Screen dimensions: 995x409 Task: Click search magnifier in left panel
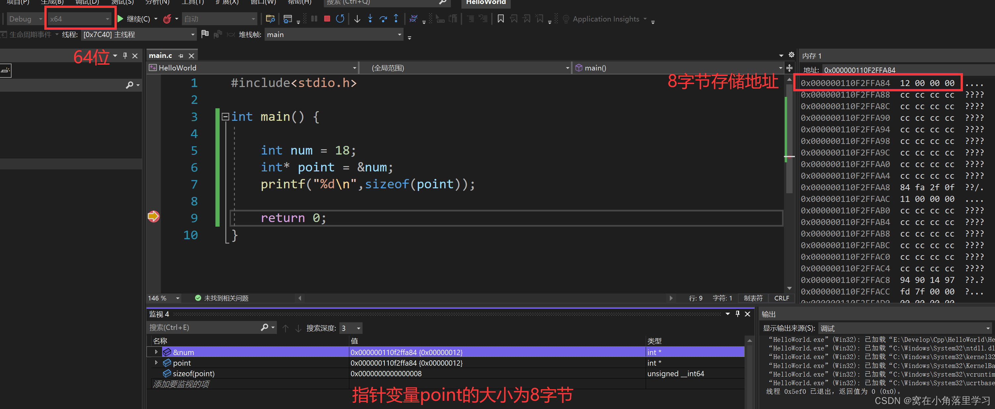coord(130,85)
